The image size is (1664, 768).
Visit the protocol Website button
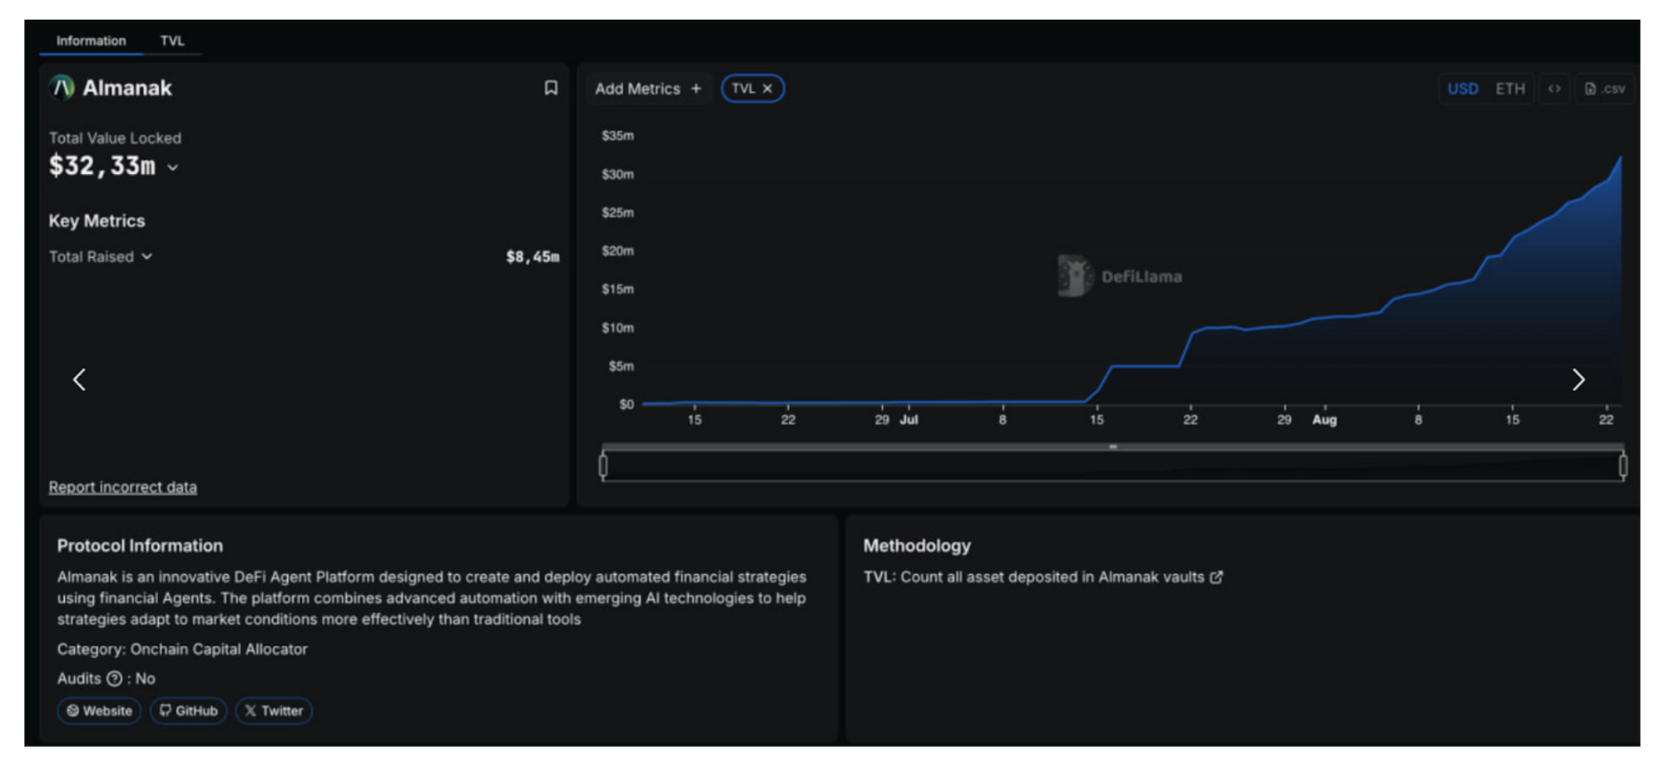[x=99, y=711]
